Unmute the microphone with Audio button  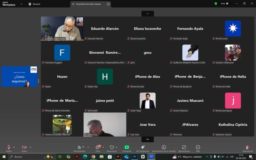[9, 148]
